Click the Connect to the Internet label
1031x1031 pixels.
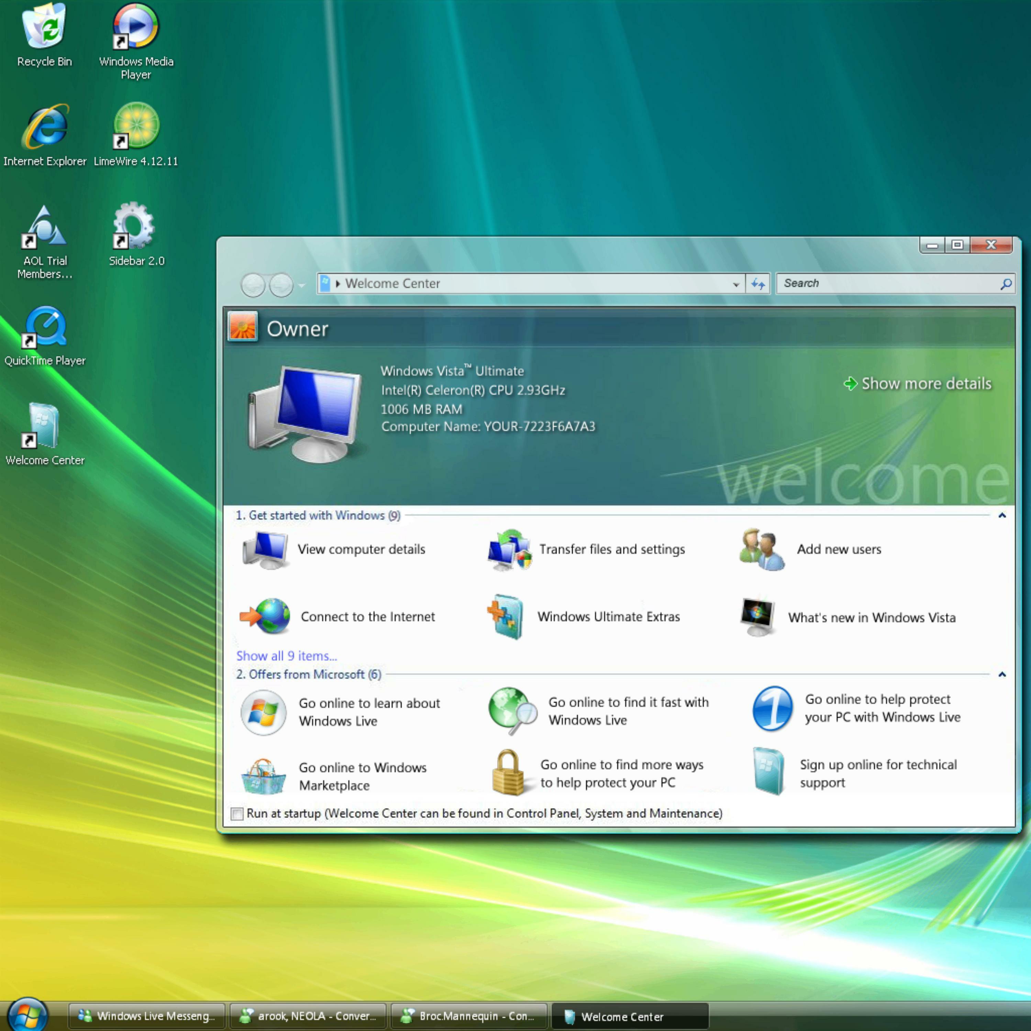pyautogui.click(x=368, y=617)
